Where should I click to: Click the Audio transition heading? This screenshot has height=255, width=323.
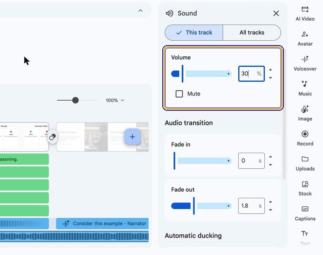[189, 123]
